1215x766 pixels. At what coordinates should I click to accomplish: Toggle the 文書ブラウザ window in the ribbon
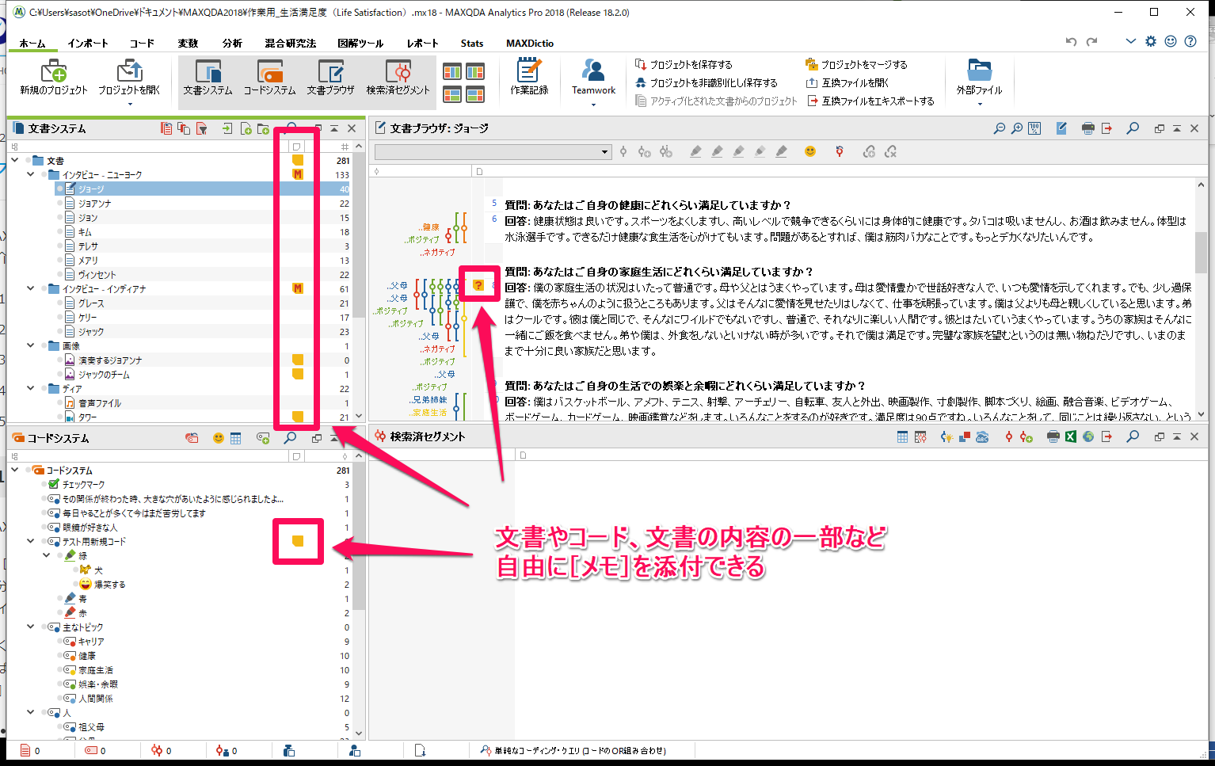coord(330,78)
